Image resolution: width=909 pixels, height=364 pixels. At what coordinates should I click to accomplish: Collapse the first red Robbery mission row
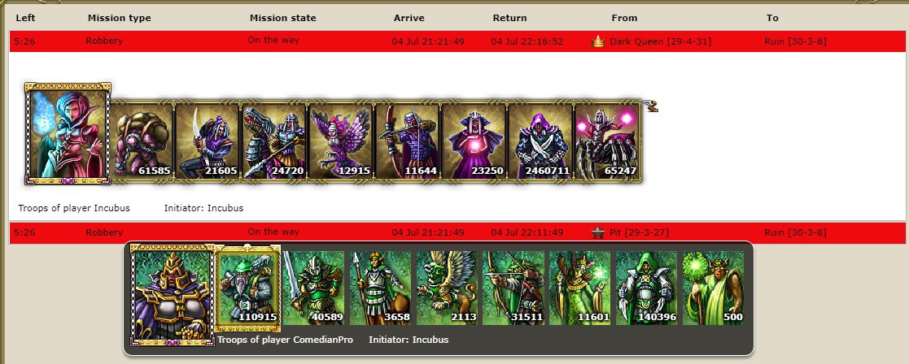(x=457, y=41)
